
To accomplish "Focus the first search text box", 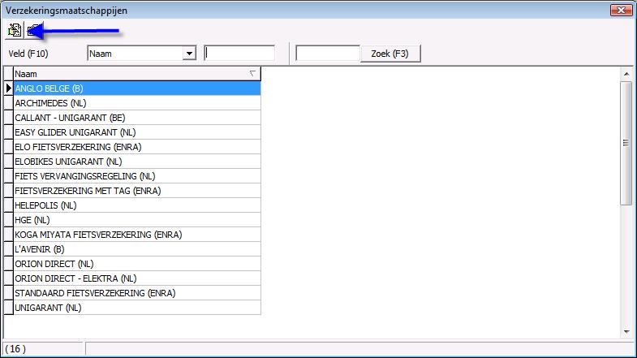I will coord(239,54).
